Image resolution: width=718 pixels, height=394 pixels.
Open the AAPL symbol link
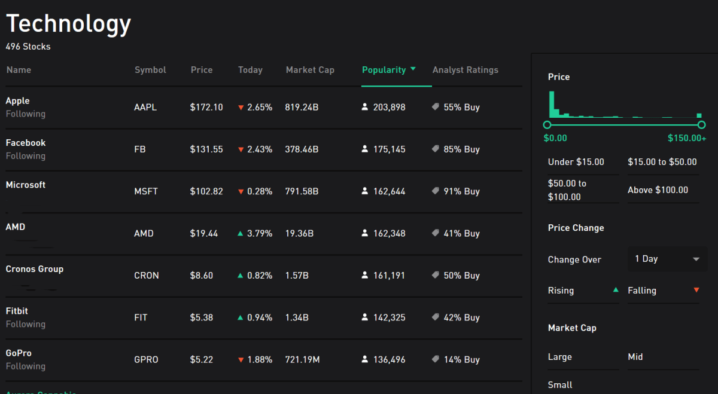[145, 108]
